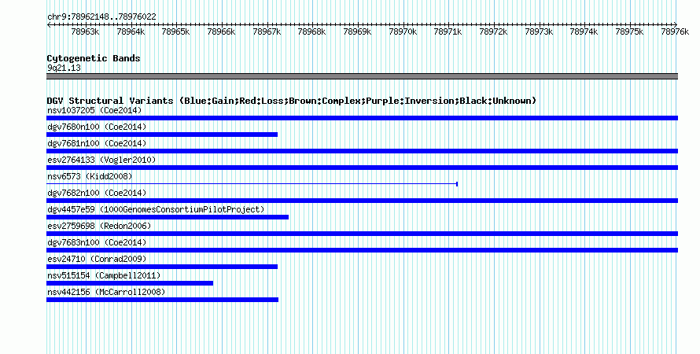Click the chr9:78962148..78976022 coordinate label
700x354 pixels.
(x=101, y=17)
